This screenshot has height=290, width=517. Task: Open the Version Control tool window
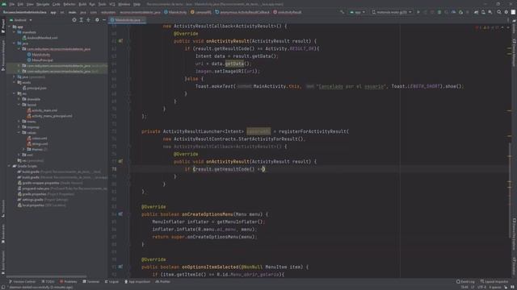point(22,282)
